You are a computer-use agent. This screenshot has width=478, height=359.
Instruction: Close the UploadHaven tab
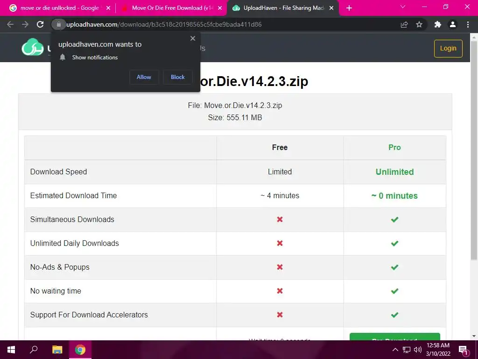pos(331,8)
